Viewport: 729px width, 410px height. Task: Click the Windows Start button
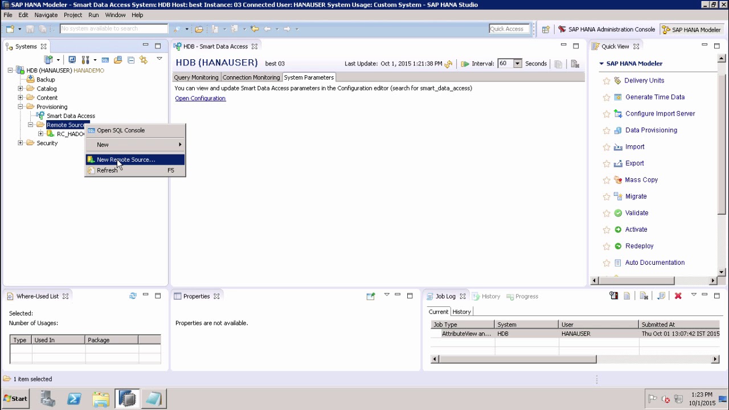(x=15, y=399)
